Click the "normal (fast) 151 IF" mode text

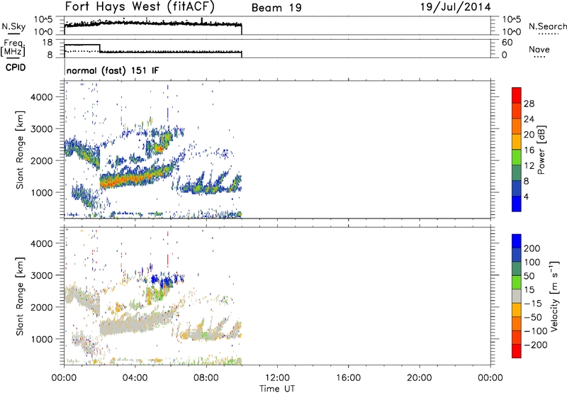pyautogui.click(x=113, y=71)
